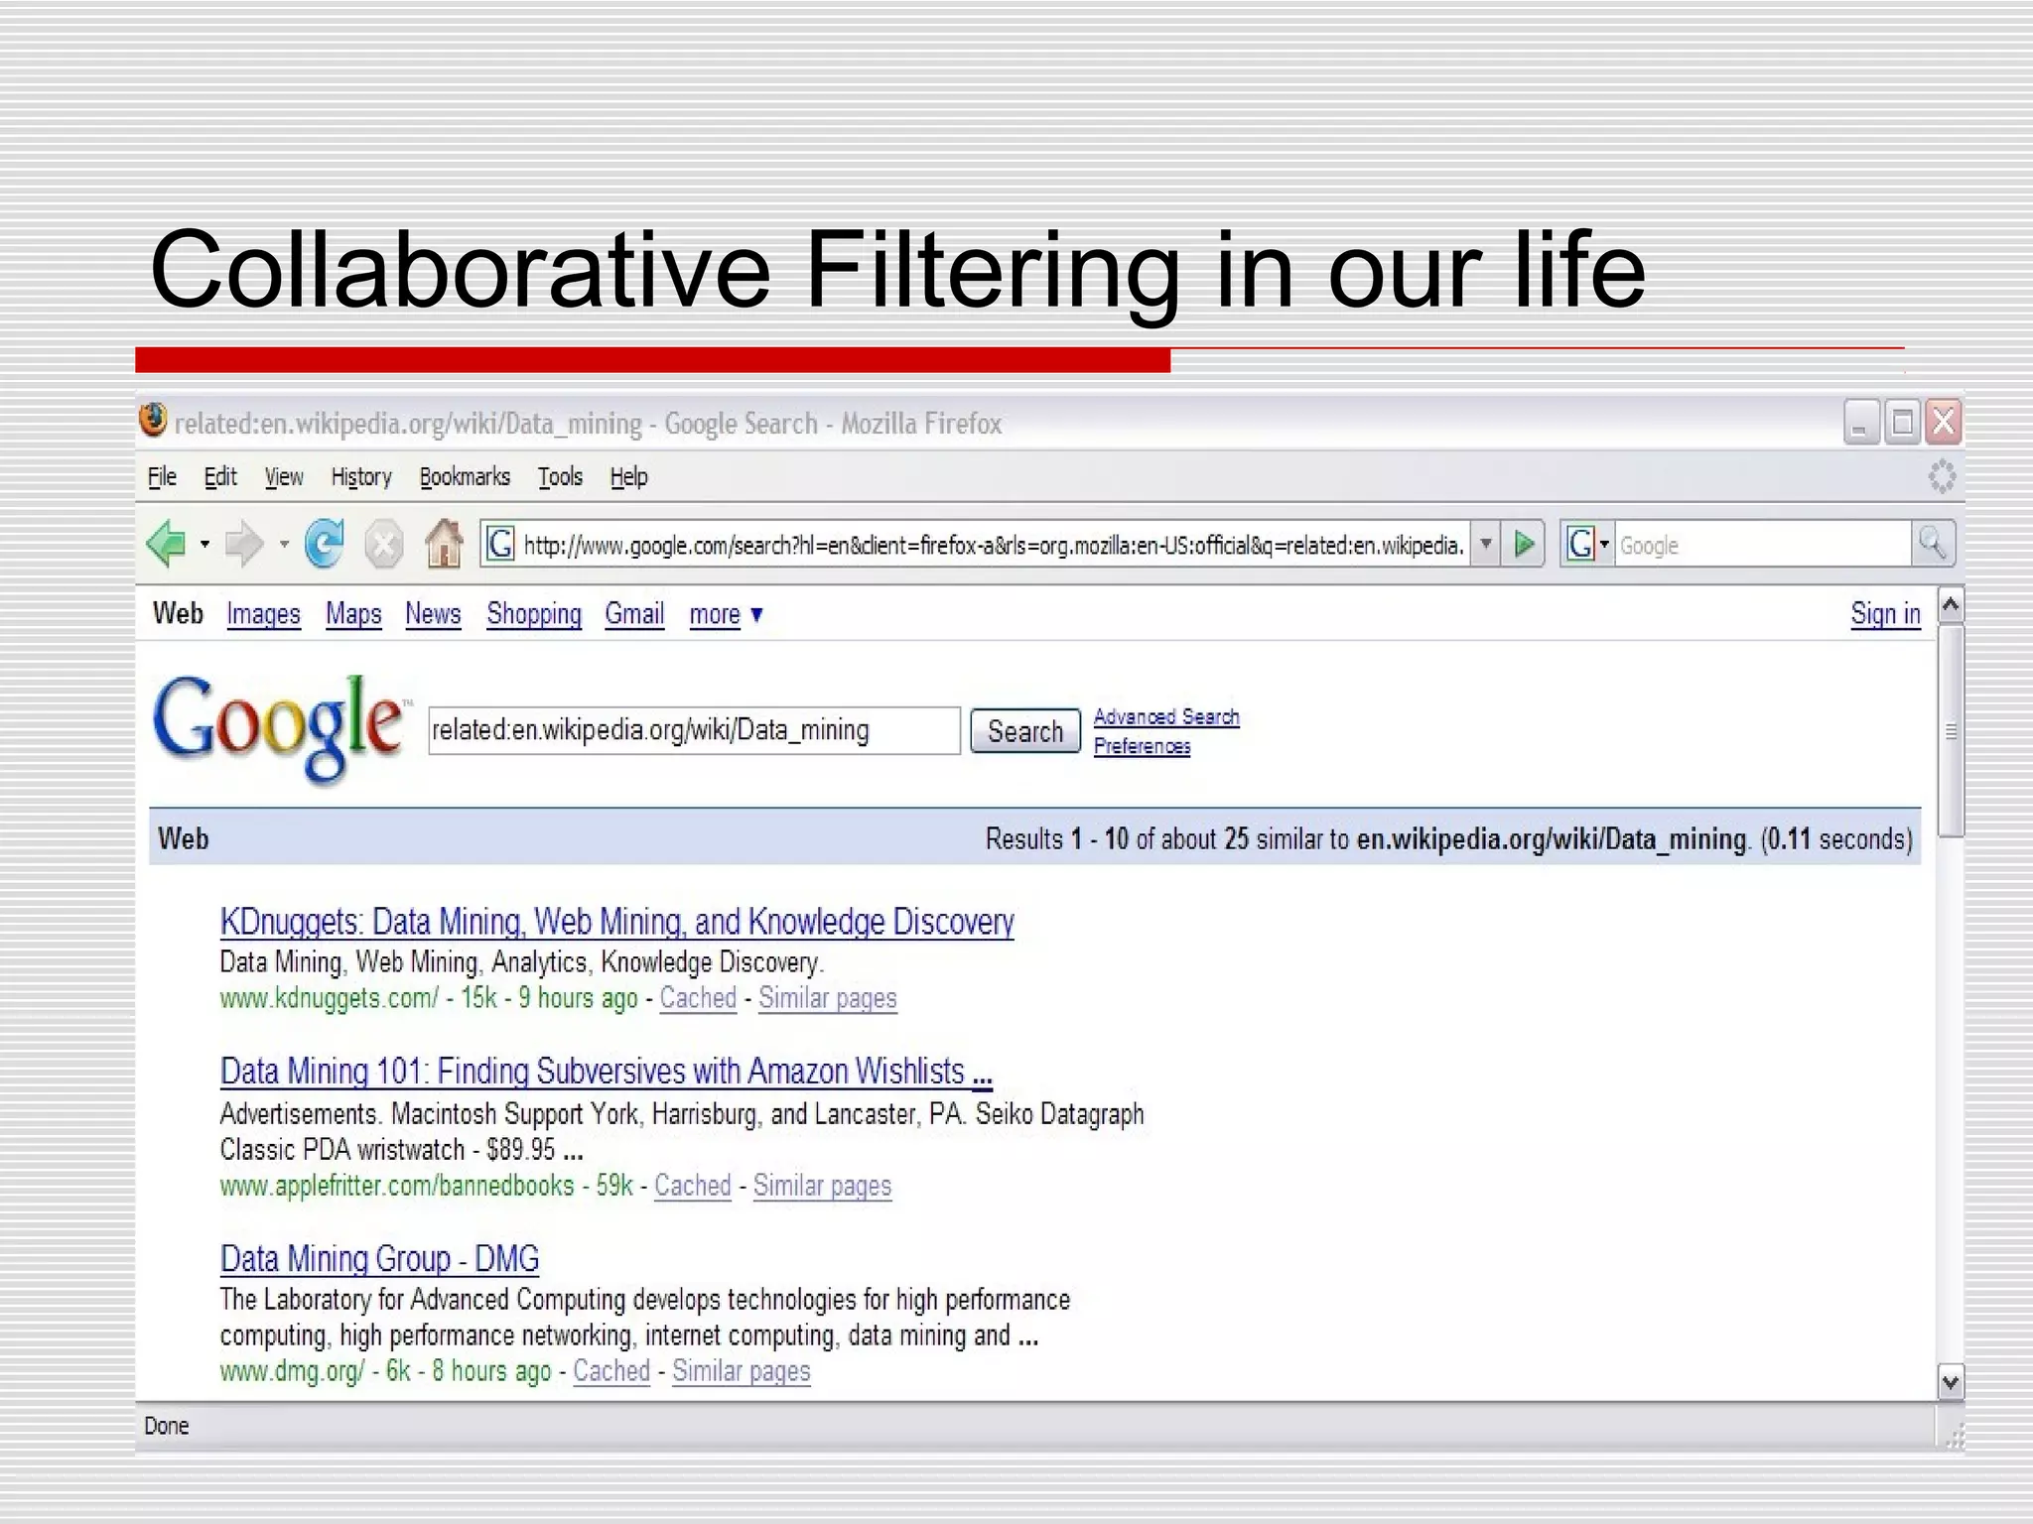Expand the address bar URL history dropdown
This screenshot has width=2033, height=1524.
(1486, 544)
